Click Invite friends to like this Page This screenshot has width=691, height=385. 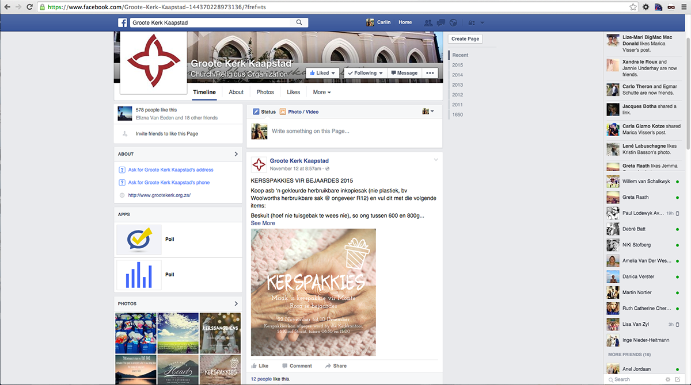tap(167, 133)
